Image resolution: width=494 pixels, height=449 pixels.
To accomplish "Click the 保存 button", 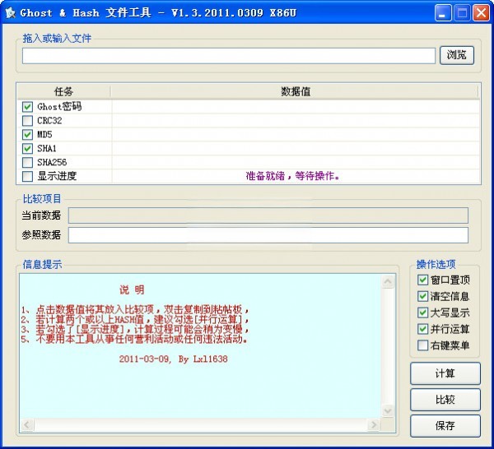I will pyautogui.click(x=445, y=426).
